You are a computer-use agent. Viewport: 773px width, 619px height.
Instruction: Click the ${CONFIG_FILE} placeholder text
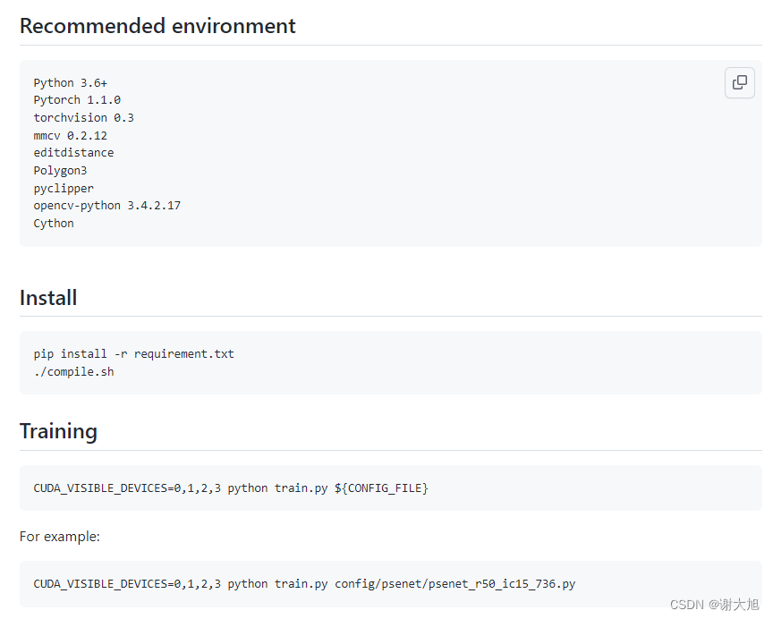(x=382, y=488)
